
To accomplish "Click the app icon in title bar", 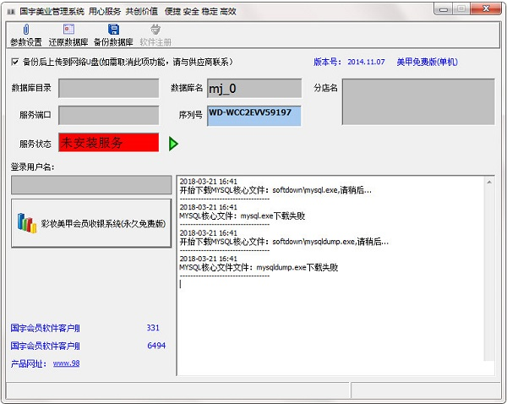I will (x=11, y=12).
